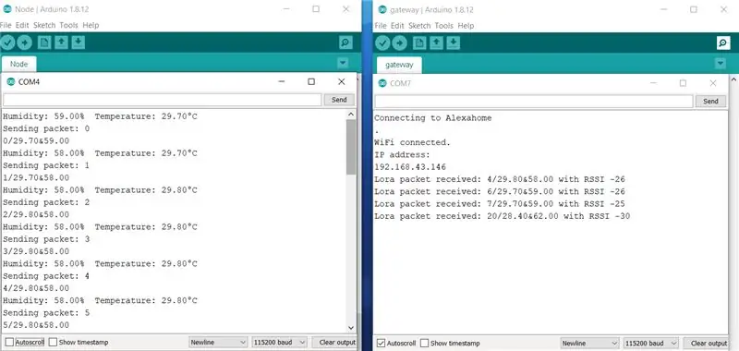Open tab menu arrow in gateway window
Viewport: 739px width, 351px height.
[720, 63]
